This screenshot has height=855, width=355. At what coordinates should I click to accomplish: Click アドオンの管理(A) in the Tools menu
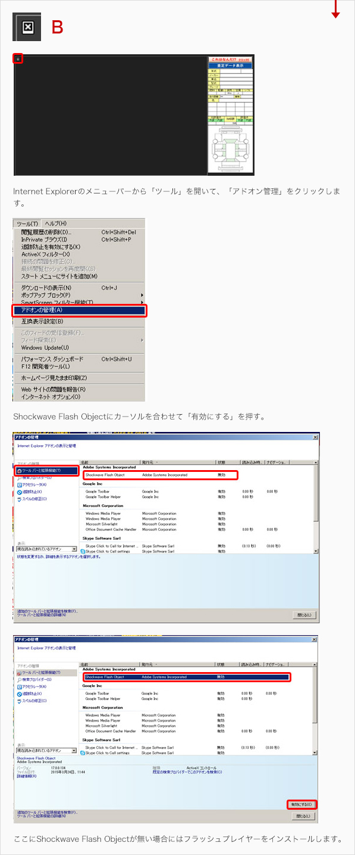coord(79,310)
